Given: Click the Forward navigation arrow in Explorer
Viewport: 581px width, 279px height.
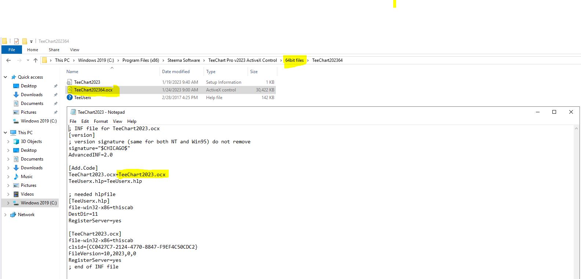Looking at the screenshot, I should coord(19,60).
